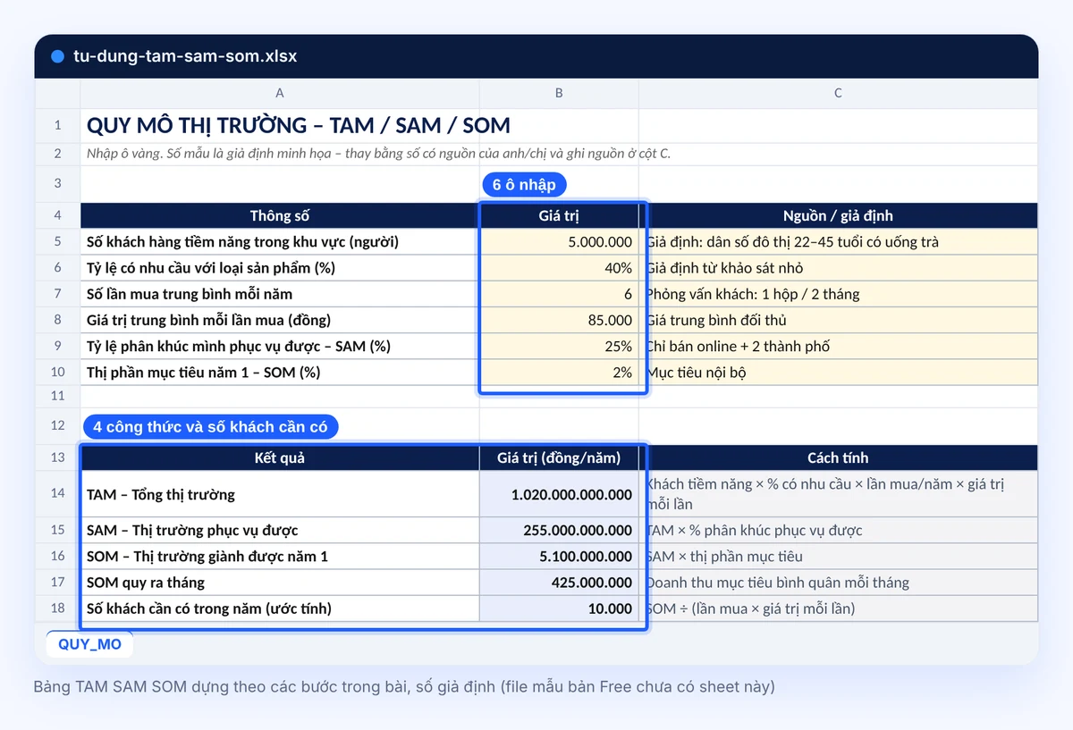Select cell 'TAM – Tổng thị trường'

pyautogui.click(x=280, y=494)
